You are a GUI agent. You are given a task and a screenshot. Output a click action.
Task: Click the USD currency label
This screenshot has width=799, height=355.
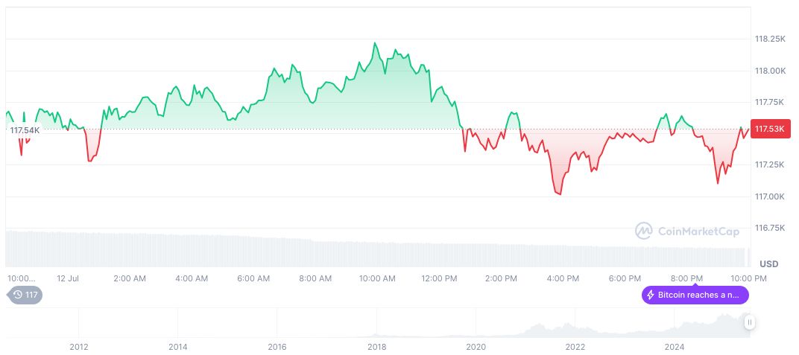768,264
